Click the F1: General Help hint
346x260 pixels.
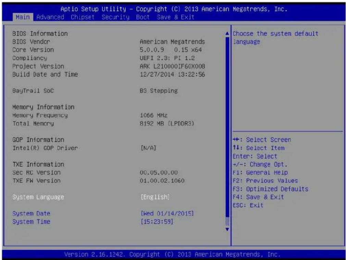point(260,173)
